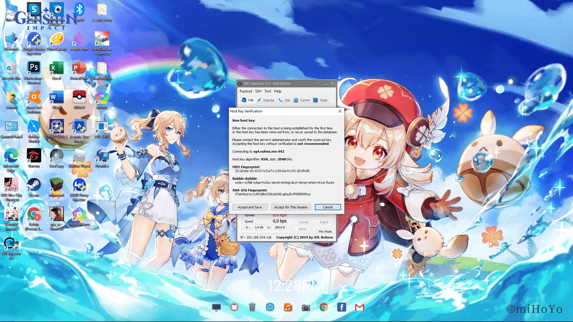
Task: Open Microsoft Edge desktop icon
Action: pyautogui.click(x=11, y=161)
